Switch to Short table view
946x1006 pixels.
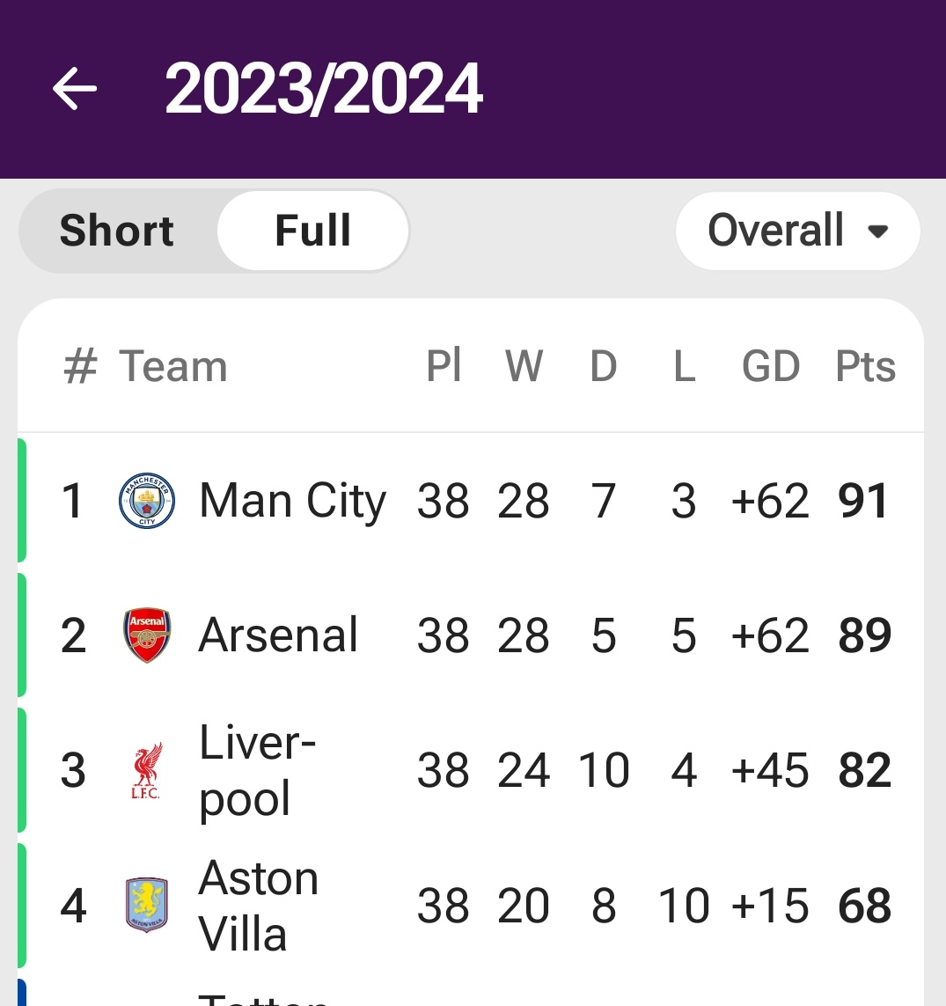[117, 231]
